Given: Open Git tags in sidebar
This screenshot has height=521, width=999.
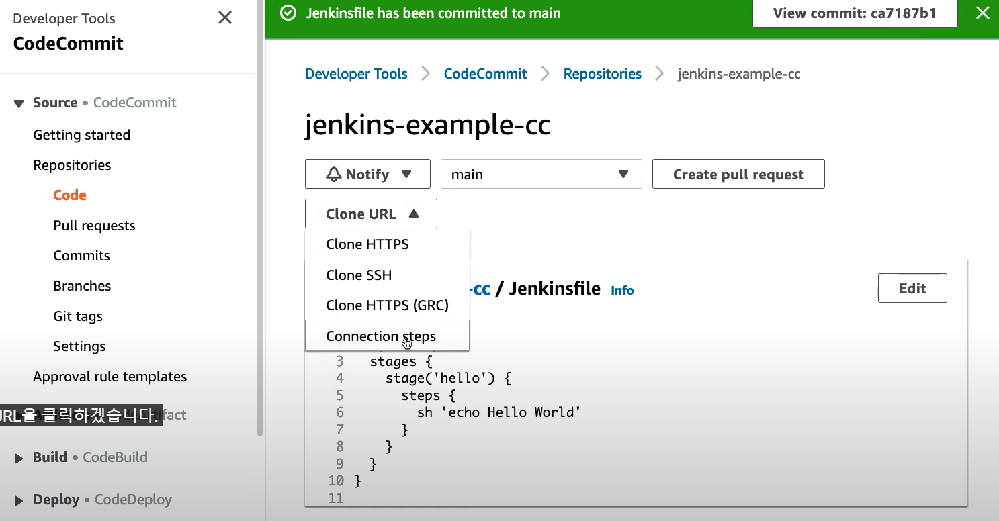Looking at the screenshot, I should click(78, 316).
